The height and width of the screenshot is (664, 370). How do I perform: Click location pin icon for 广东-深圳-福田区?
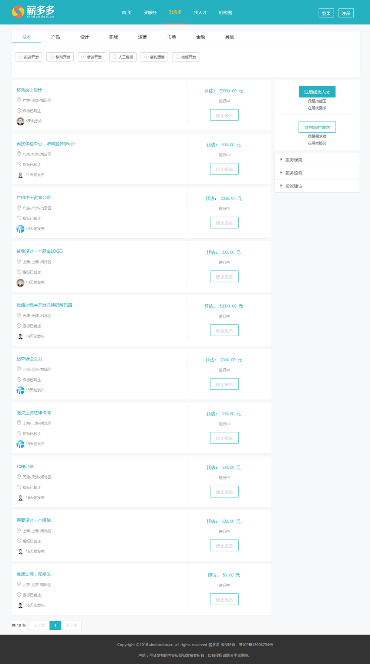pos(19,100)
